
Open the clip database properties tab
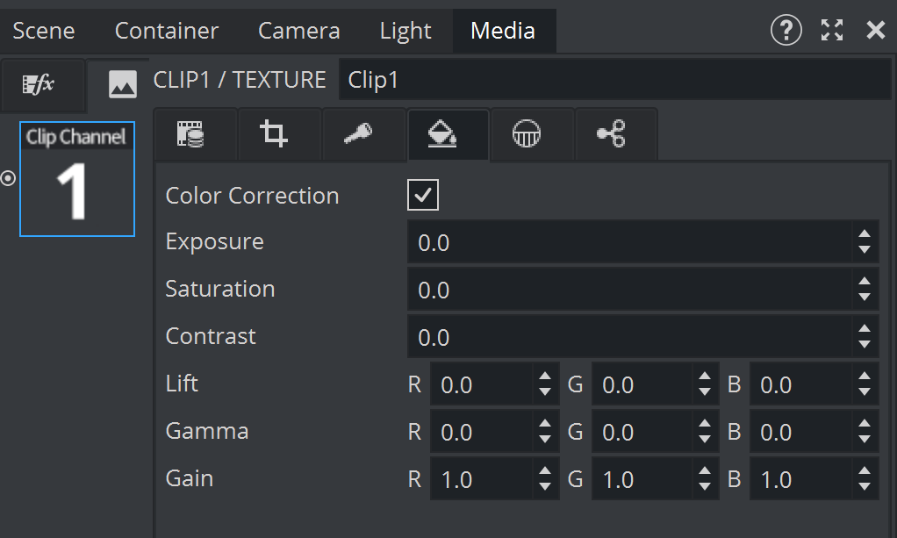[x=191, y=134]
